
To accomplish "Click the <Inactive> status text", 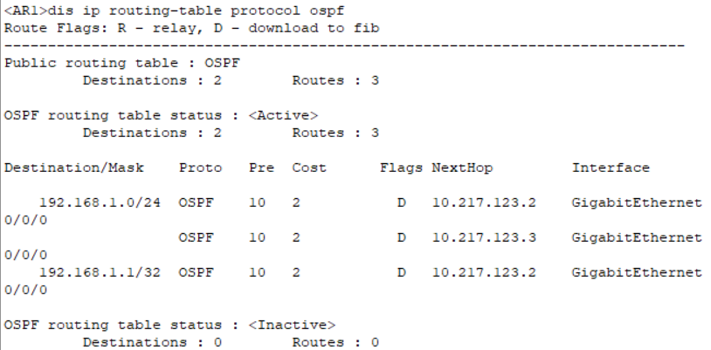I will point(292,325).
